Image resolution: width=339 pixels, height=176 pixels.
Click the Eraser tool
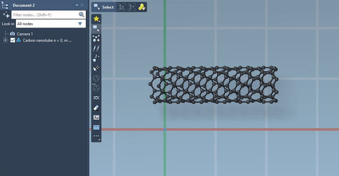pyautogui.click(x=96, y=108)
